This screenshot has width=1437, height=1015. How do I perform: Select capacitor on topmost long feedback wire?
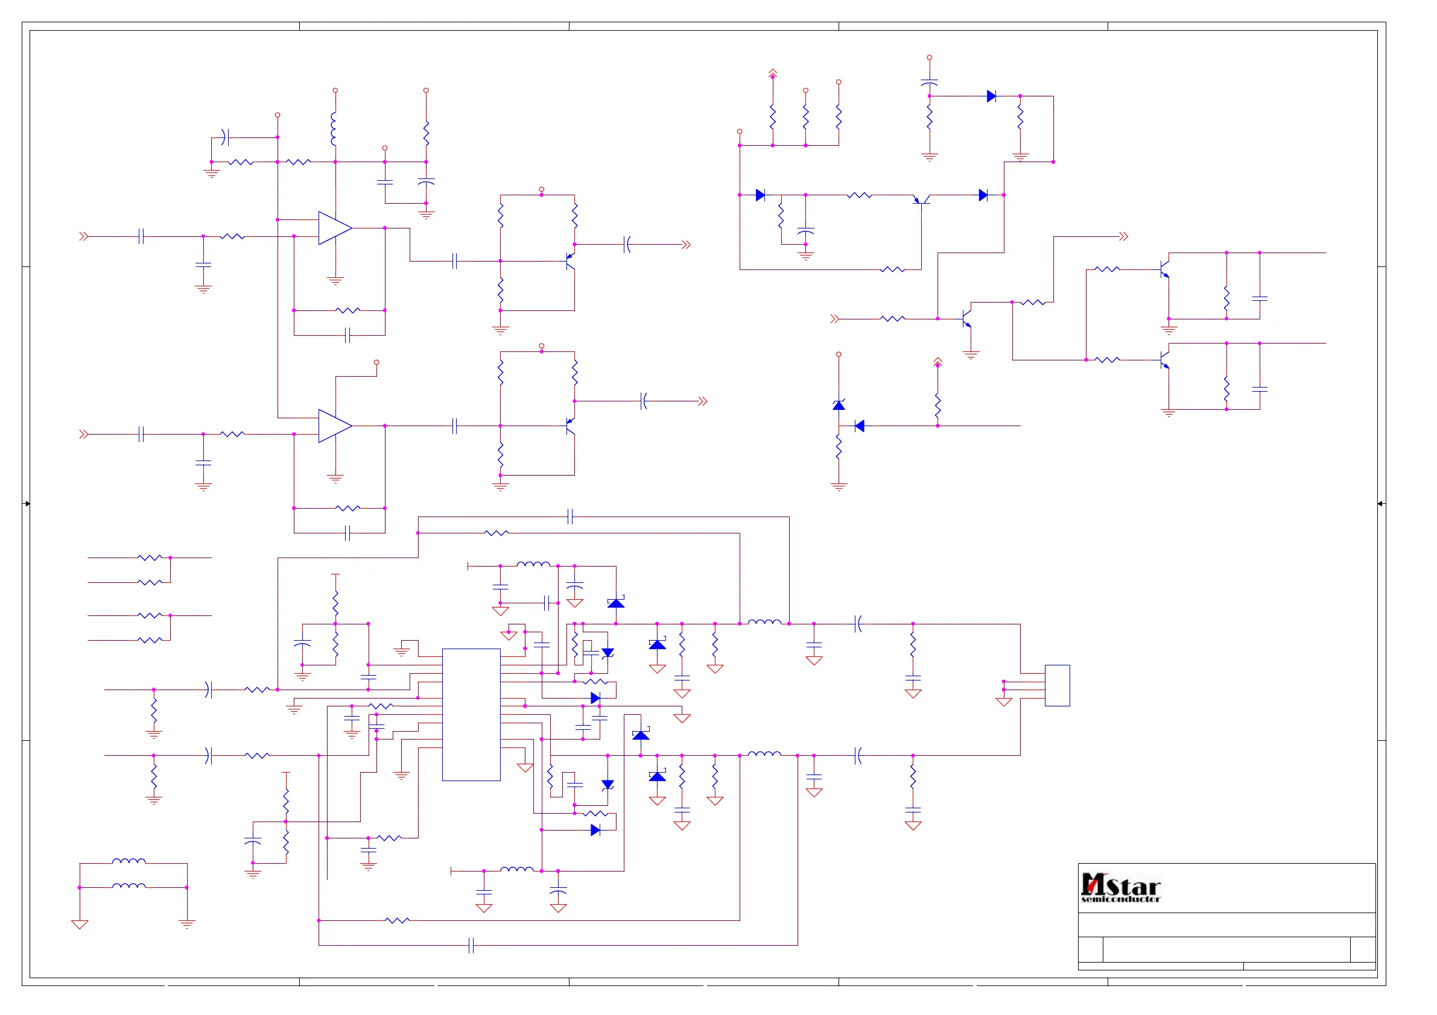(x=570, y=517)
